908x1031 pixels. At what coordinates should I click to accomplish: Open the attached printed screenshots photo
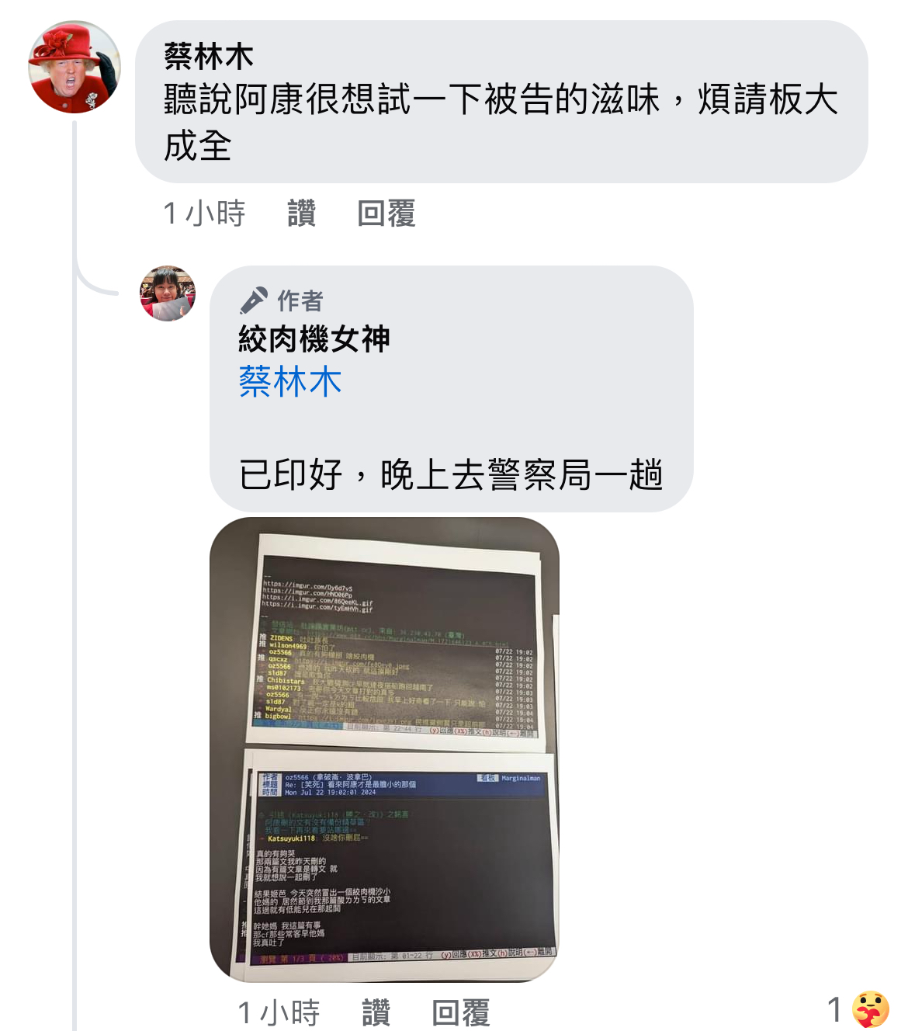[384, 749]
